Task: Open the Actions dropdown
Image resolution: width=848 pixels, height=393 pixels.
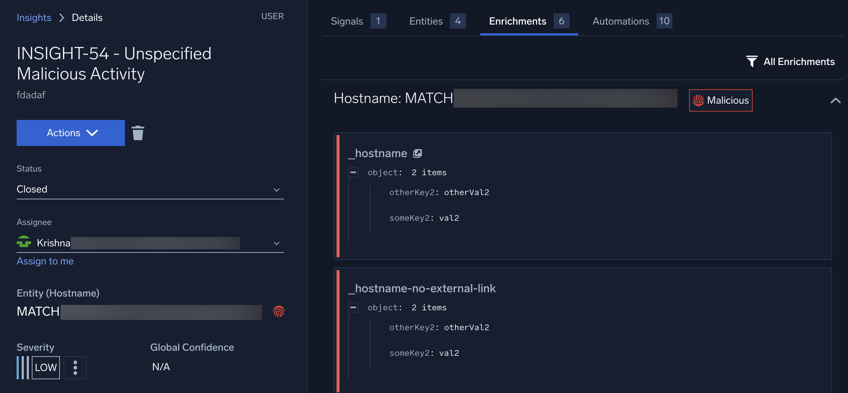Action: pos(70,133)
